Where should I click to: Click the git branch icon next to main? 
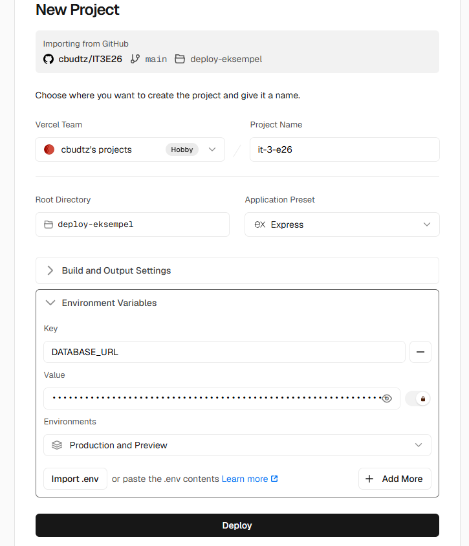coord(135,59)
